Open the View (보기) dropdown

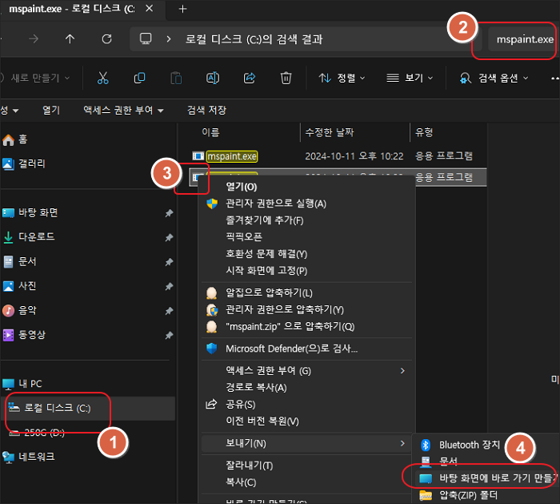tap(410, 78)
